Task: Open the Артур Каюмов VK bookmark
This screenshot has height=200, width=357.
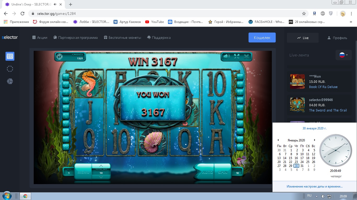Action: click(x=127, y=22)
